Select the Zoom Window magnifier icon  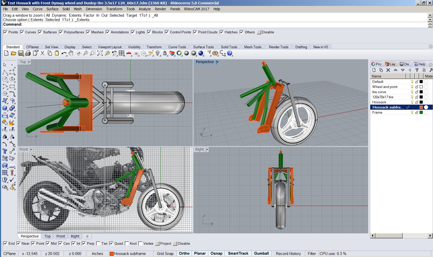[x=93, y=53]
